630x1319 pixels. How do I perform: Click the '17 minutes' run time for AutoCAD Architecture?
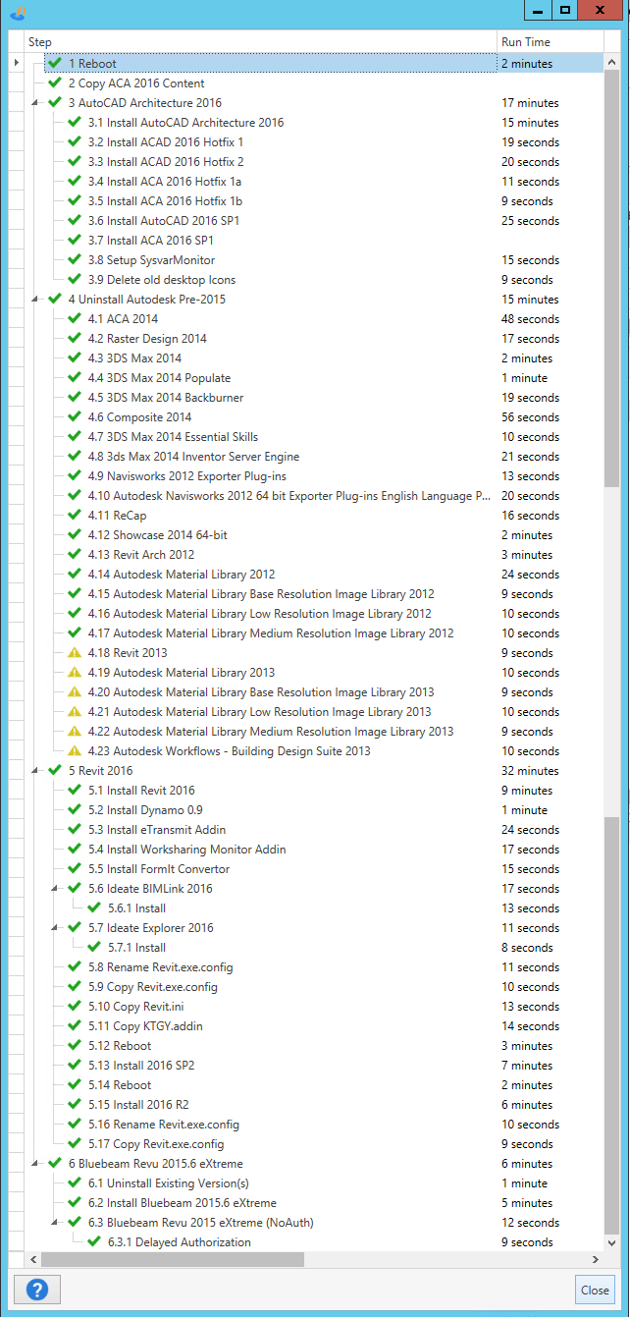(530, 103)
